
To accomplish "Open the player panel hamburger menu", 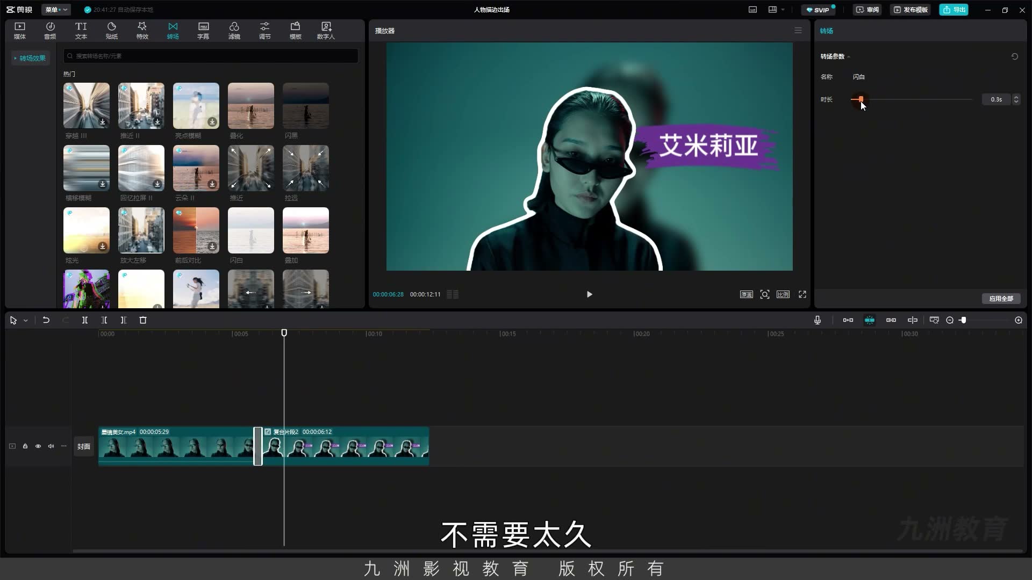I will [x=798, y=31].
